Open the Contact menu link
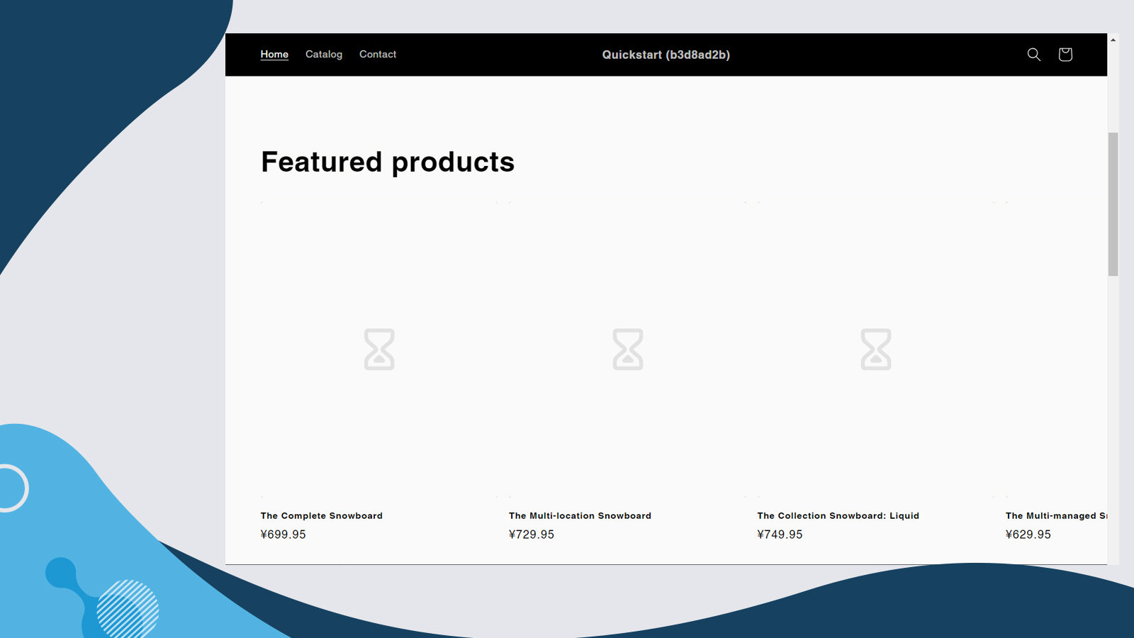Screen dimensions: 1134x638 tap(378, 55)
